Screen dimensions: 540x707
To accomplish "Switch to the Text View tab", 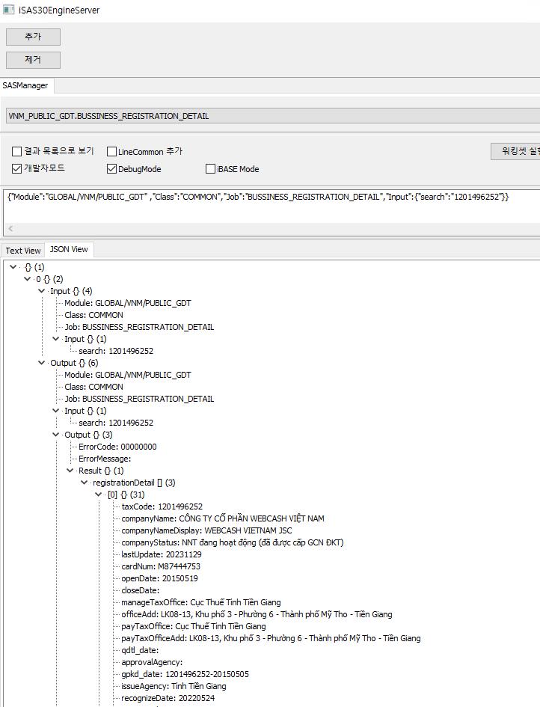I will coord(23,250).
